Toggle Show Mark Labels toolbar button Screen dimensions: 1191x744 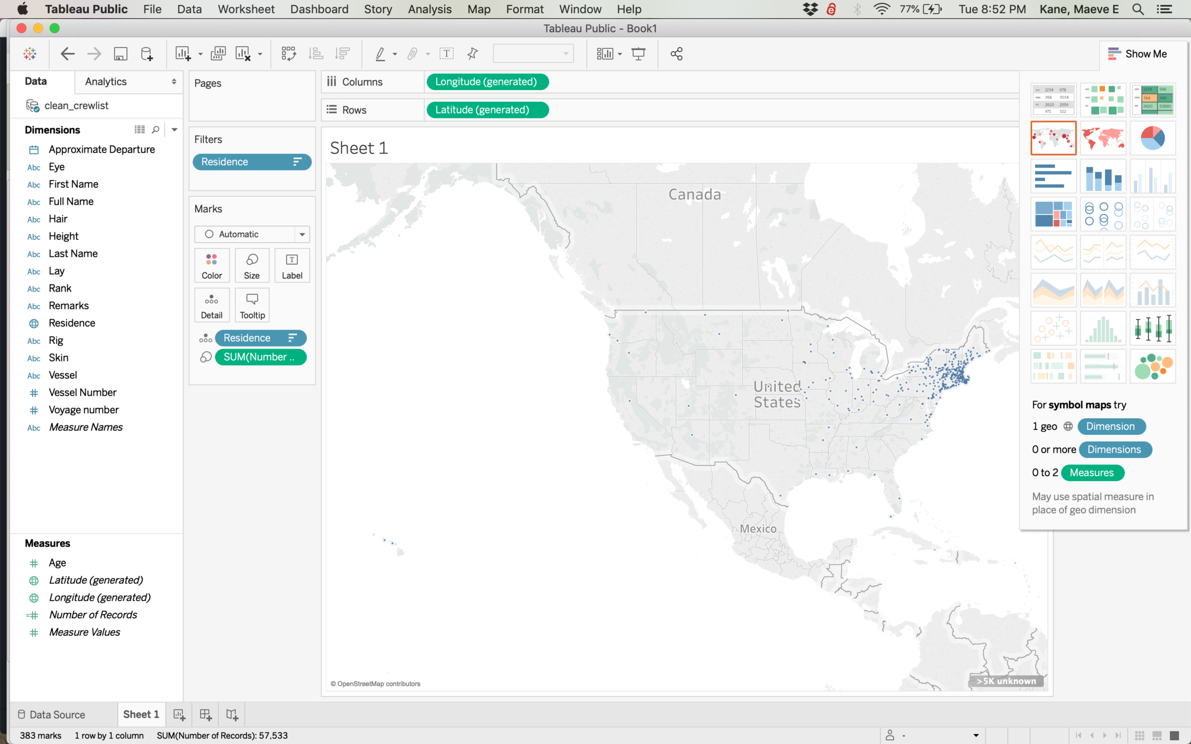446,53
